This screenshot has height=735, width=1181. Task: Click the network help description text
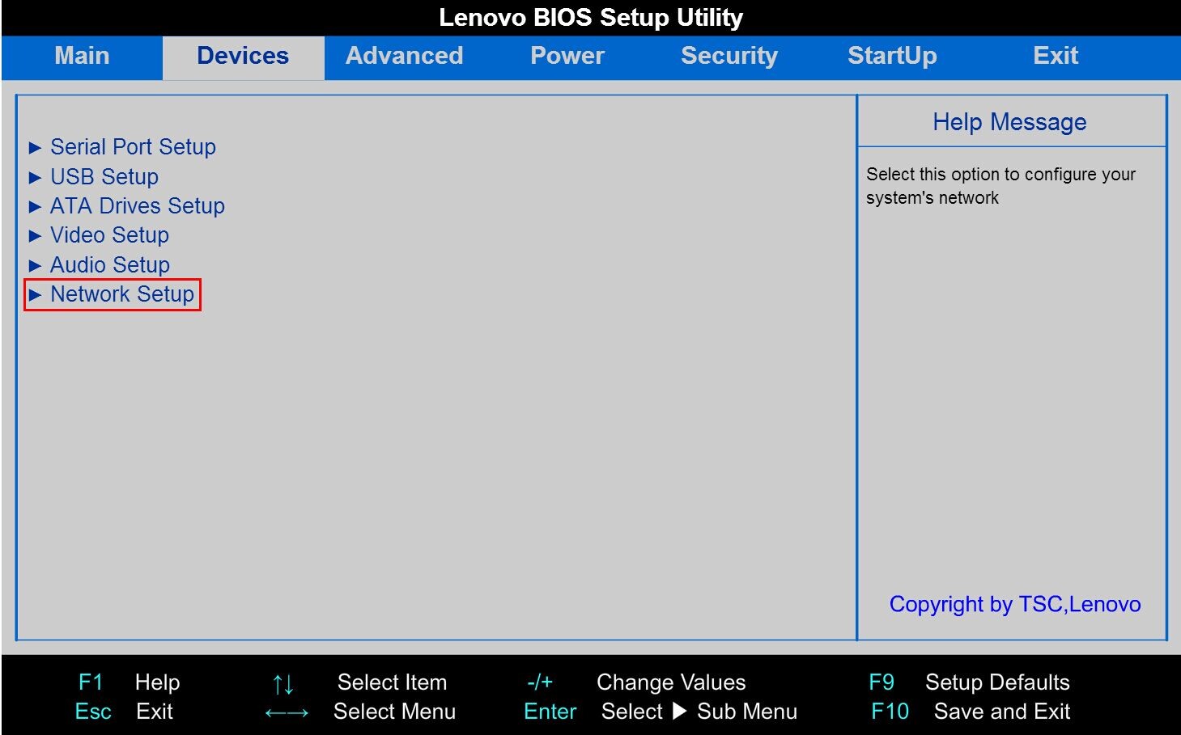1000,186
